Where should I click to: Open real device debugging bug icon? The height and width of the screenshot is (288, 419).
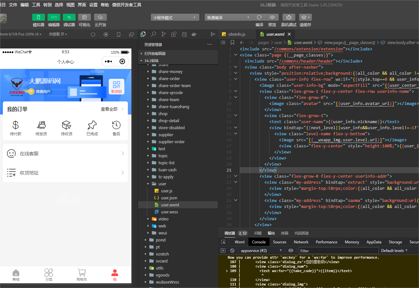[289, 17]
